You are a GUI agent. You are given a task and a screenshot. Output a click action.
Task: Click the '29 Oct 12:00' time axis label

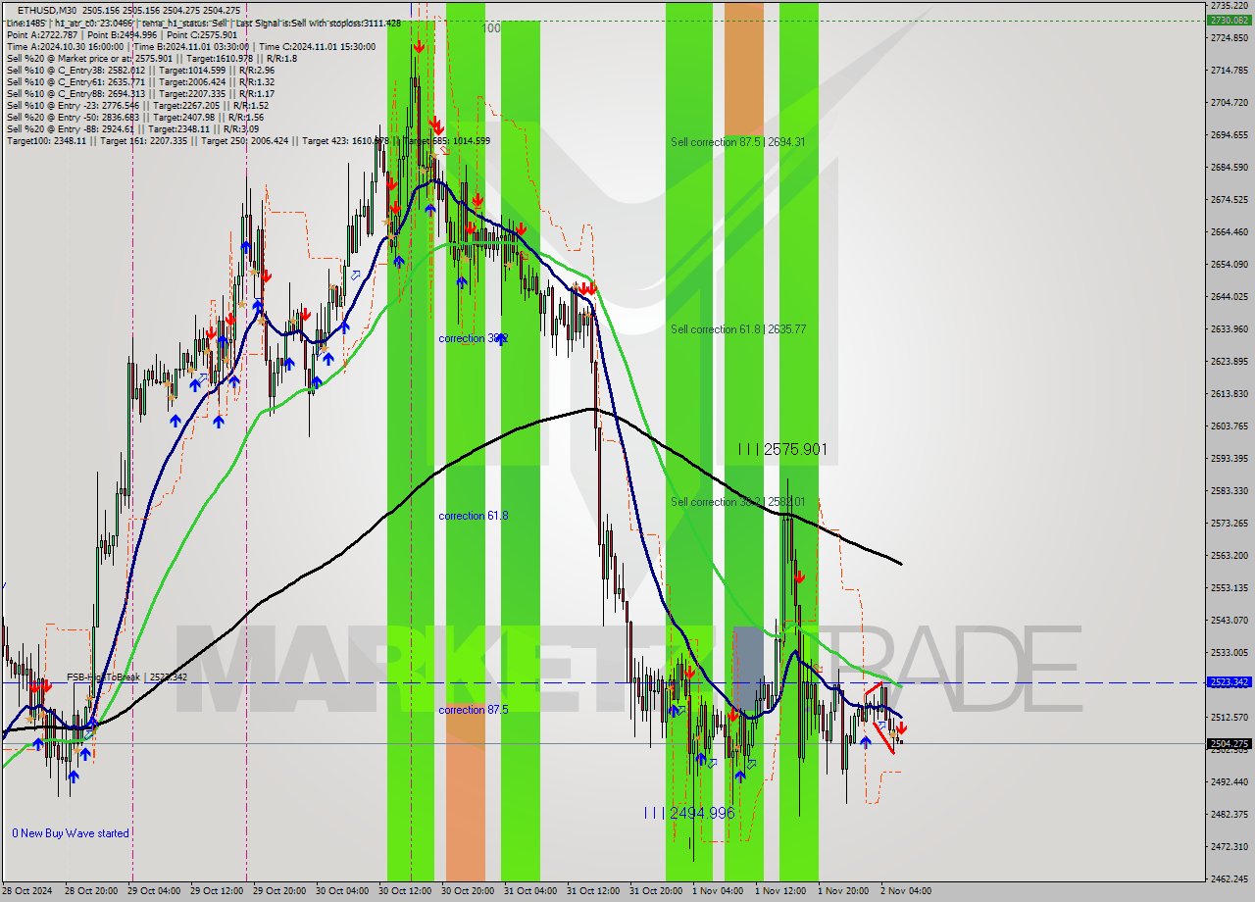click(217, 891)
